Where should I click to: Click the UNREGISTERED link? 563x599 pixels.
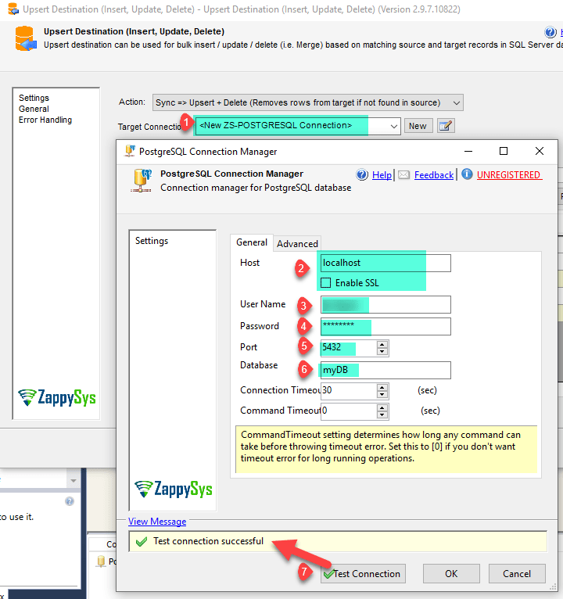[x=509, y=175]
